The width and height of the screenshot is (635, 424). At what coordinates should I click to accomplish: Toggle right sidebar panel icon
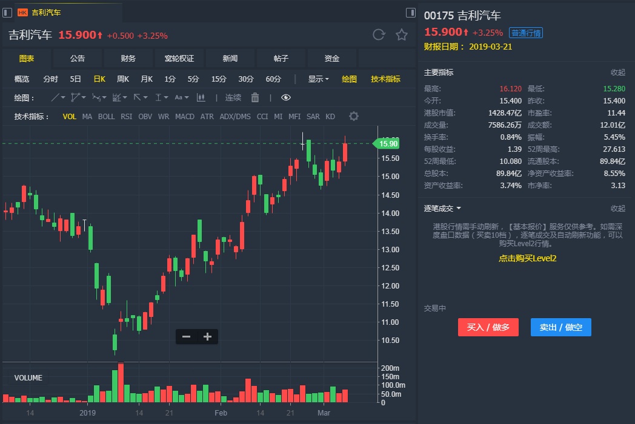[x=410, y=13]
